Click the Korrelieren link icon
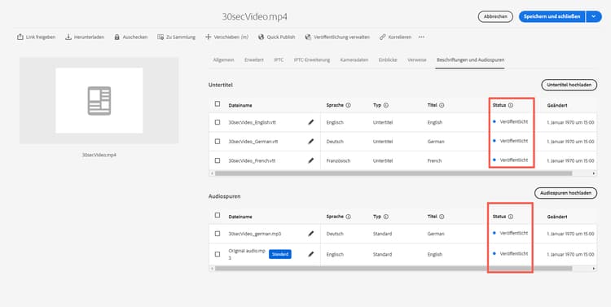Screen dimensions: 611x307 tap(382, 37)
